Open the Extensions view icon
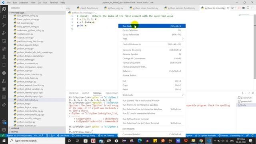The height and width of the screenshot is (144, 256). coord(4,49)
